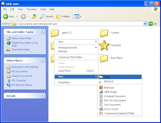Viewport: 161px width, 123px height.
Task: Create new Briefcase item
Action: 120,88
